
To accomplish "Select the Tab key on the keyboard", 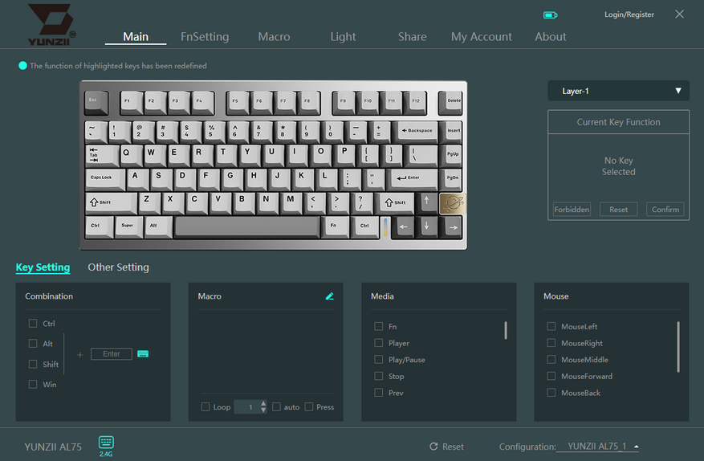I will pos(102,155).
